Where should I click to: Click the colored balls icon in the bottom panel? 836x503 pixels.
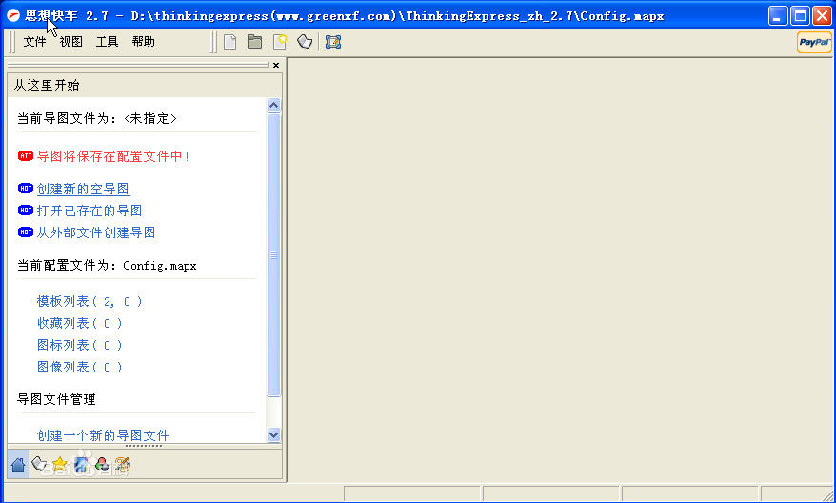coord(101,465)
